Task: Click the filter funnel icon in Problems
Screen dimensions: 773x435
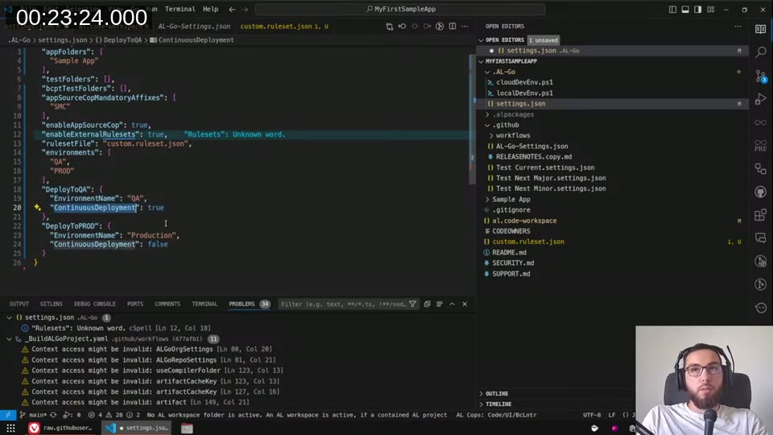Action: (412, 304)
